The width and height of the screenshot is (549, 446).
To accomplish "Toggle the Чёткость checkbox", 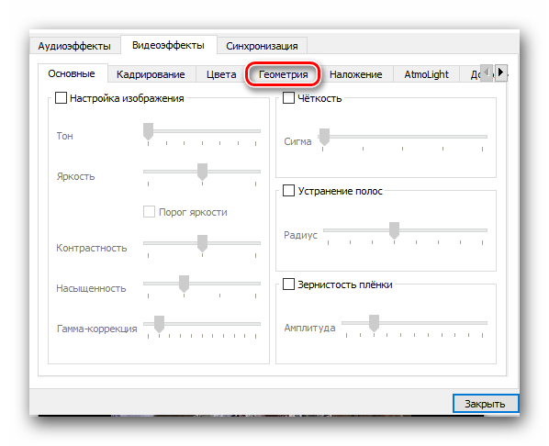I will [288, 97].
